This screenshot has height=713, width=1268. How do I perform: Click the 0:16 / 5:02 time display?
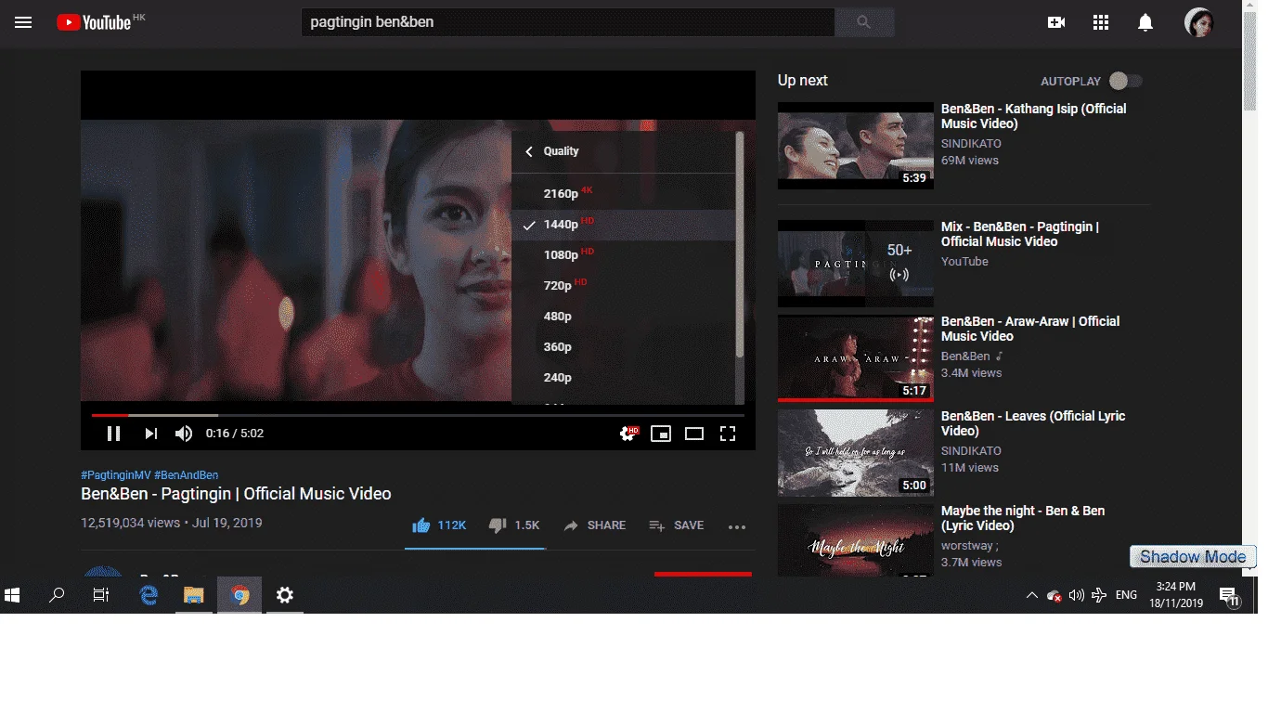click(x=235, y=434)
